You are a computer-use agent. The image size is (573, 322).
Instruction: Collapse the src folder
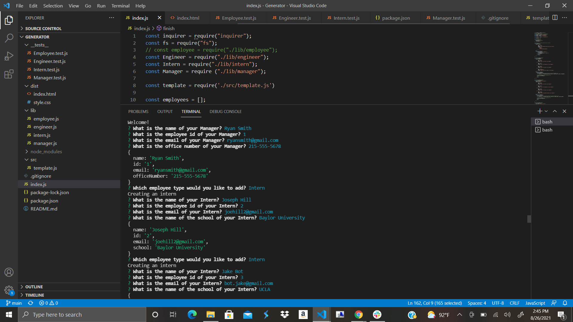69,160
